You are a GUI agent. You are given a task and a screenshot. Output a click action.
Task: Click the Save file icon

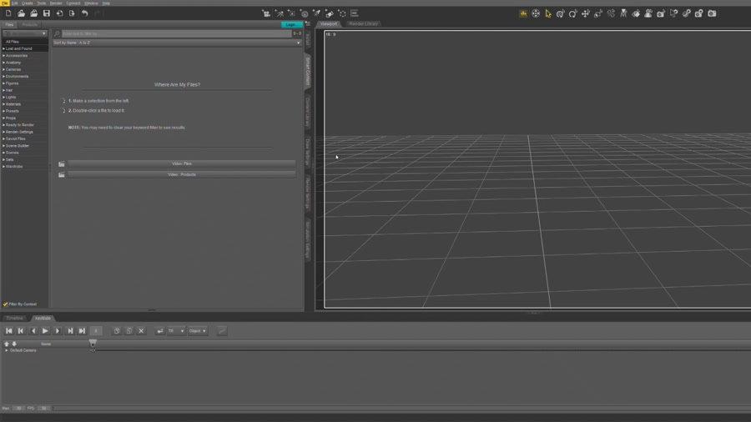pyautogui.click(x=46, y=13)
